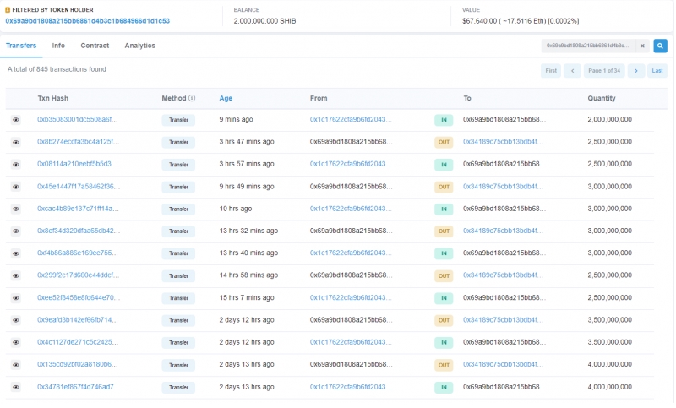The width and height of the screenshot is (676, 408).
Task: Preview transaction 0x135cd92bf02a8180b6 eye icon
Action: [x=16, y=365]
